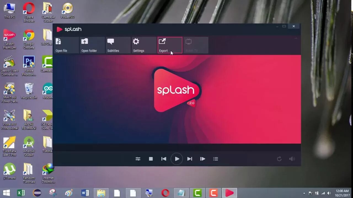Open the clock showing 12:00 AM

click(x=342, y=193)
